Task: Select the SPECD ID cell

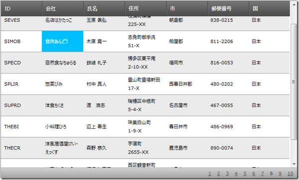Action: [21, 63]
